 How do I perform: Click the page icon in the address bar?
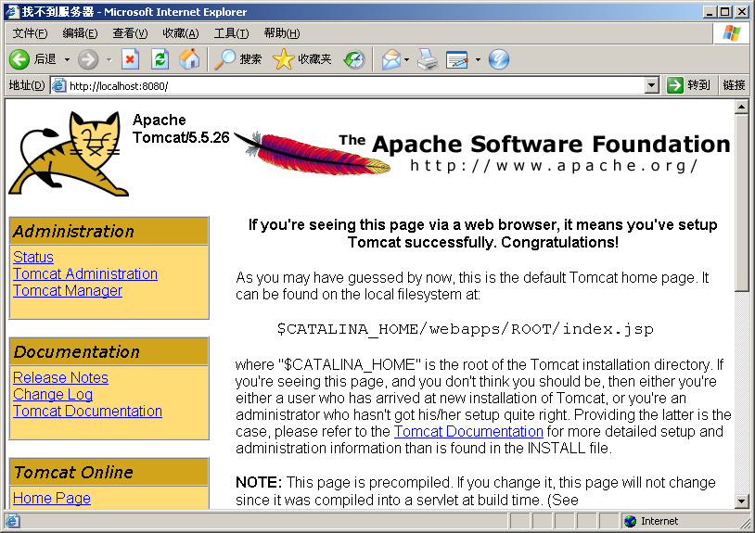click(x=58, y=85)
